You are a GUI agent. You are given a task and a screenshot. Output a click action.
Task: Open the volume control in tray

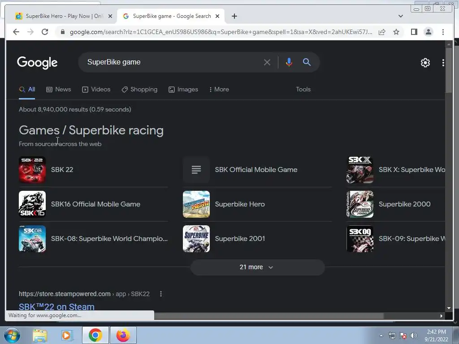click(414, 335)
